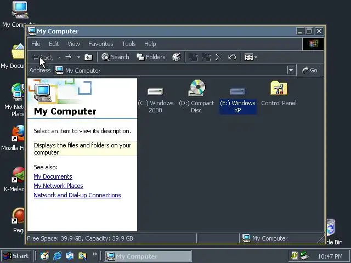Click the Go button
351x263 pixels.
click(x=310, y=70)
